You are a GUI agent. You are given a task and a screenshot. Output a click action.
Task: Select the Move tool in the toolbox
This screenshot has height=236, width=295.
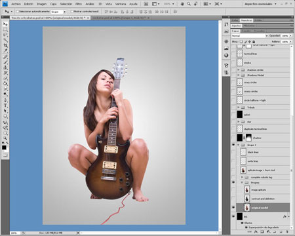(5, 24)
